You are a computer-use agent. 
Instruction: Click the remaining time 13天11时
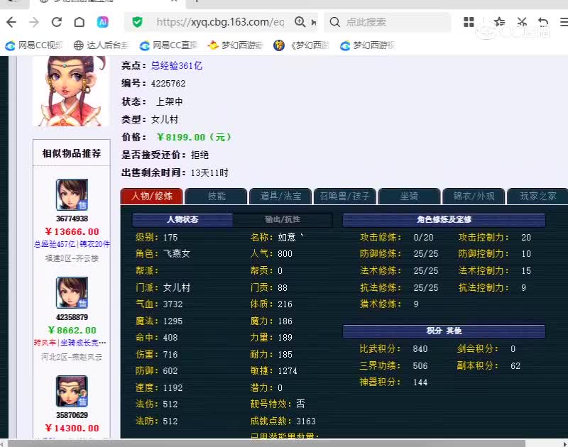[209, 172]
